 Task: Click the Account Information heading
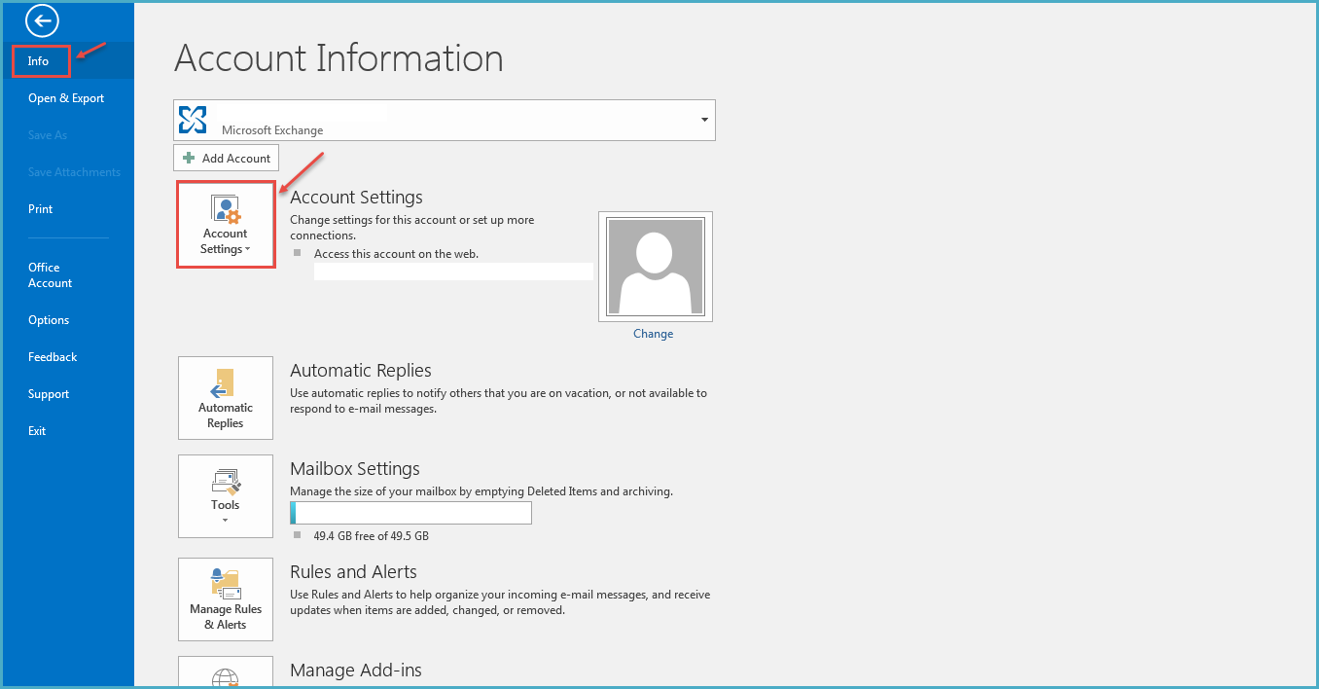(339, 58)
